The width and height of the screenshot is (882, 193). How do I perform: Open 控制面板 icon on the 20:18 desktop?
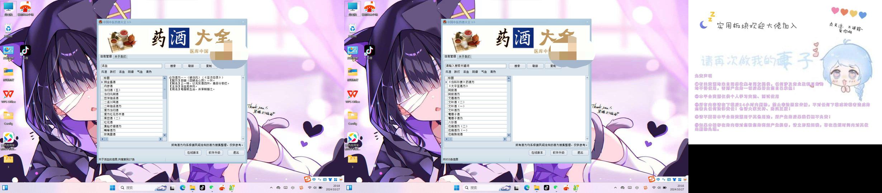click(8, 52)
